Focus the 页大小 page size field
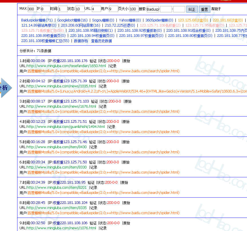The height and width of the screenshot is (231, 247). tap(134, 9)
